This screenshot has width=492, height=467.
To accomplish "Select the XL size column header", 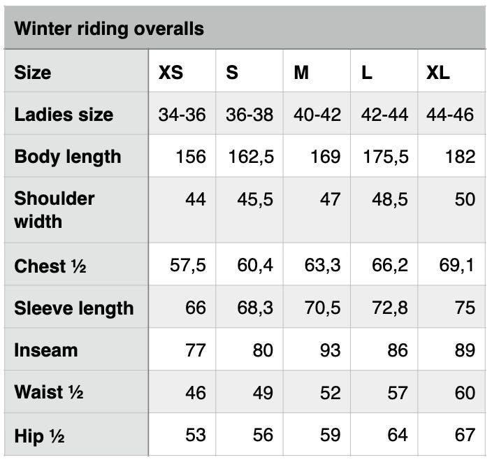I will coord(437,73).
